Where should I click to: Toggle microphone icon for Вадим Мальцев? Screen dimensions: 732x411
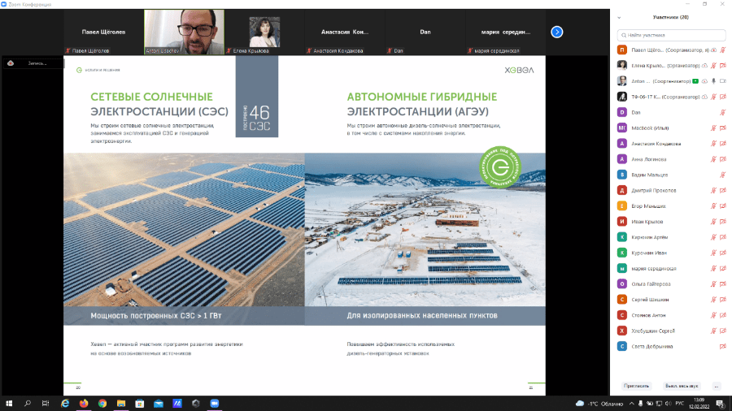click(x=722, y=175)
